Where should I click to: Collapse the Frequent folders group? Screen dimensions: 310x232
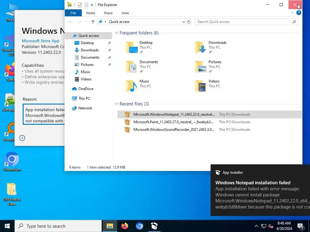point(117,33)
